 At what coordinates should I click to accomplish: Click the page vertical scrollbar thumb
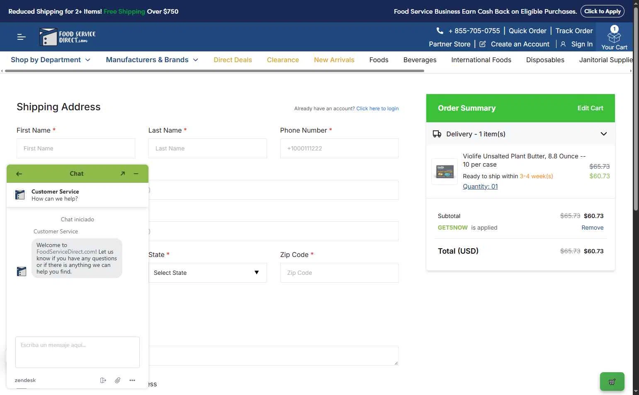click(x=636, y=109)
